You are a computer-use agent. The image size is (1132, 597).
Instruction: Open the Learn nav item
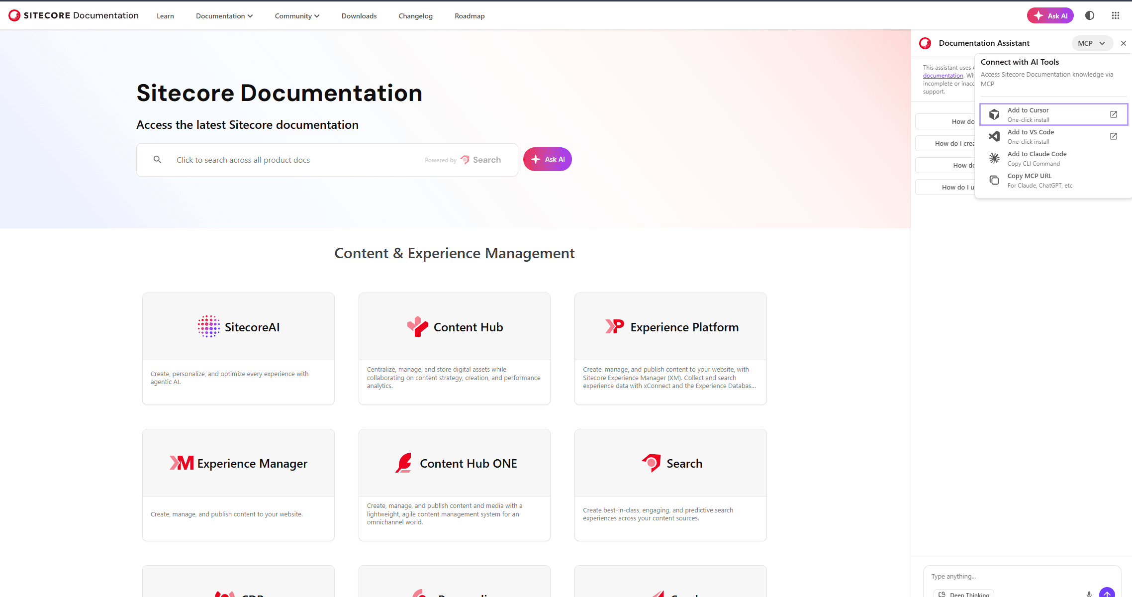(165, 16)
